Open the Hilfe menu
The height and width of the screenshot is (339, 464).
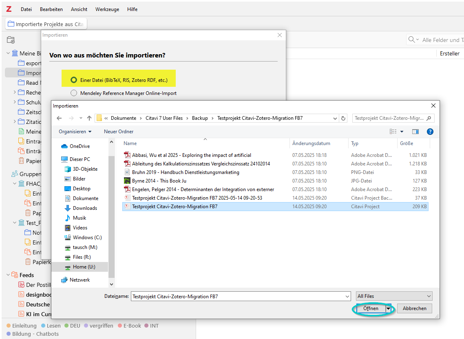click(132, 9)
